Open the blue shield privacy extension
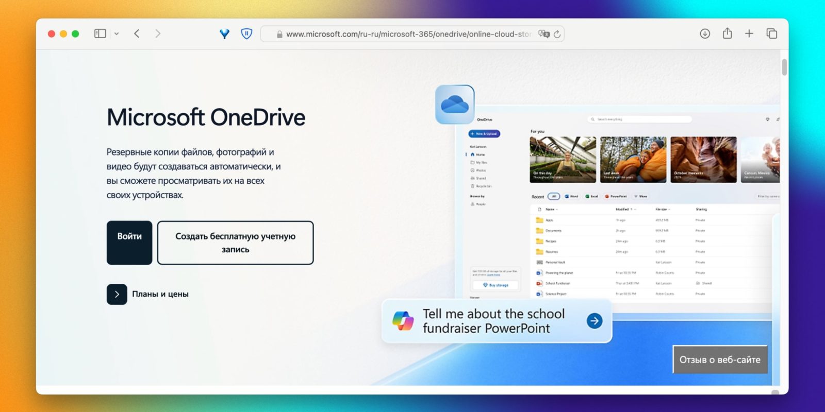The image size is (825, 412). click(x=246, y=33)
